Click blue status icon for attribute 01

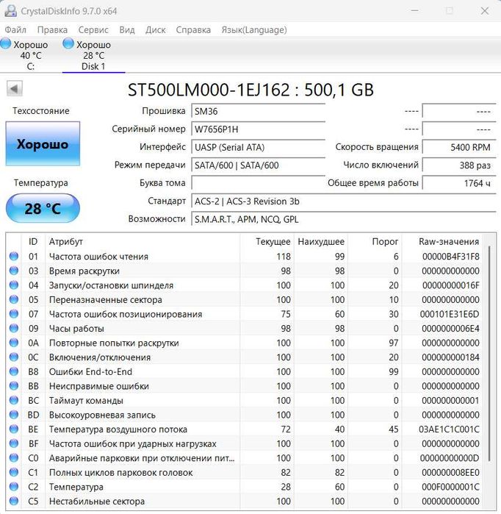[14, 257]
